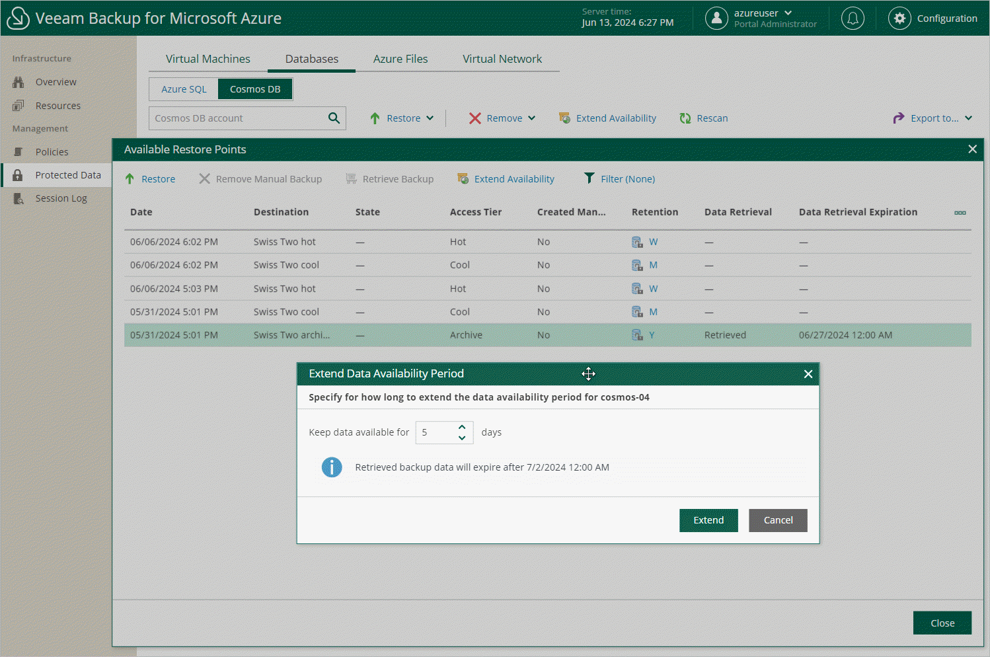The image size is (990, 657).
Task: Switch to the Virtual Machines tab
Action: [208, 59]
